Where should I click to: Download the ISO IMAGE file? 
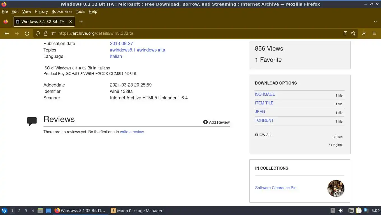click(x=265, y=94)
